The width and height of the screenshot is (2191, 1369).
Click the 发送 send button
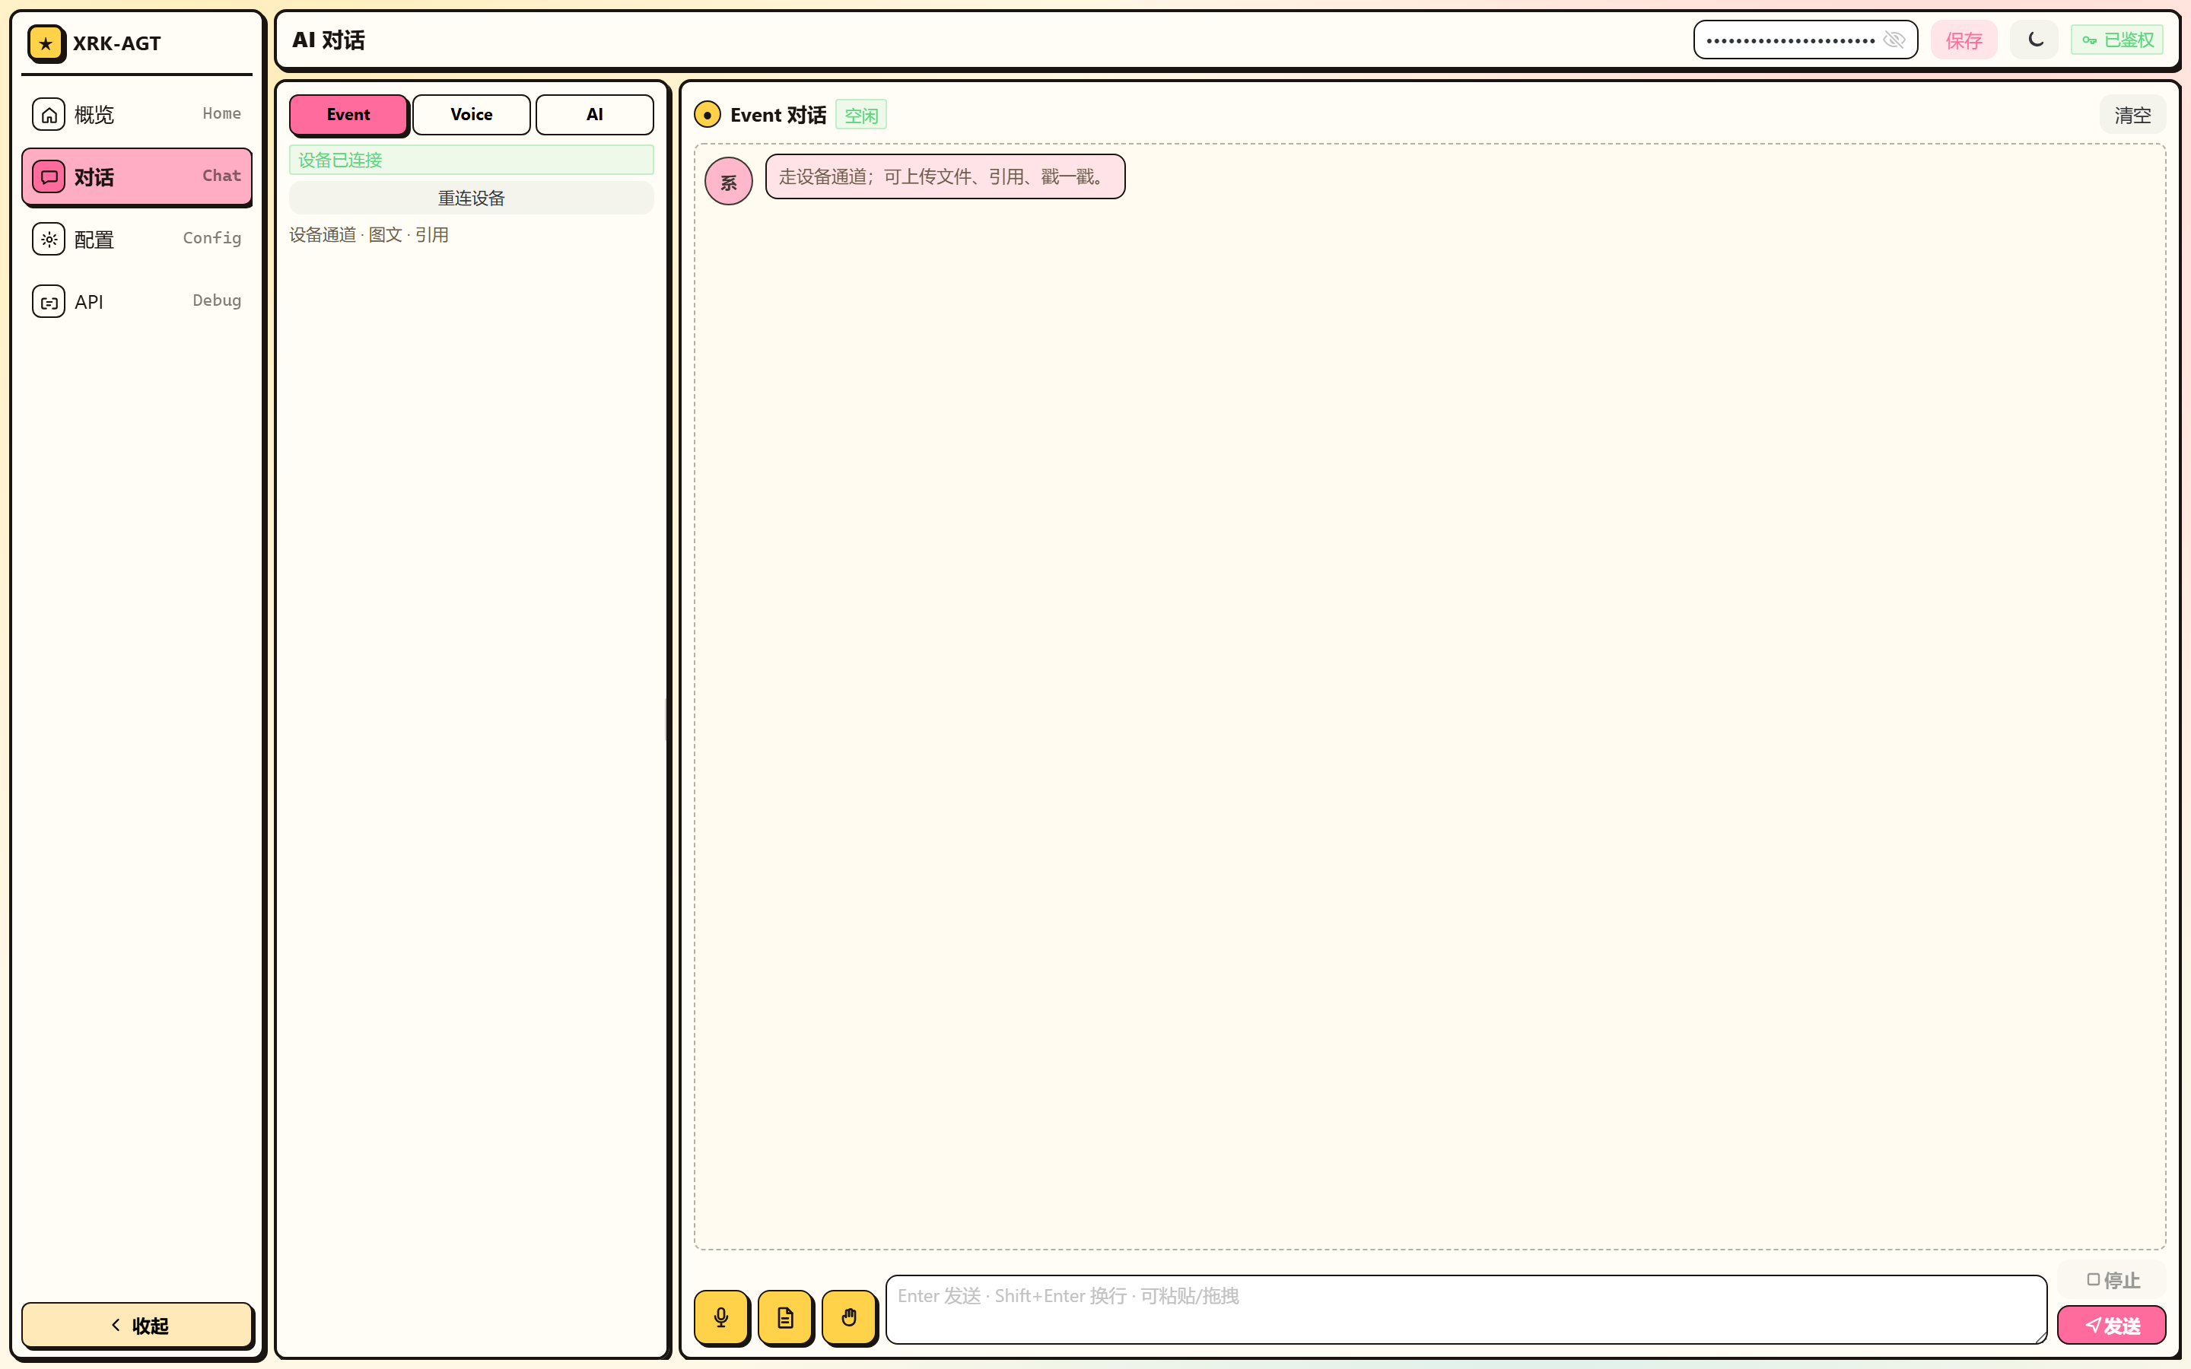pyautogui.click(x=2112, y=1326)
